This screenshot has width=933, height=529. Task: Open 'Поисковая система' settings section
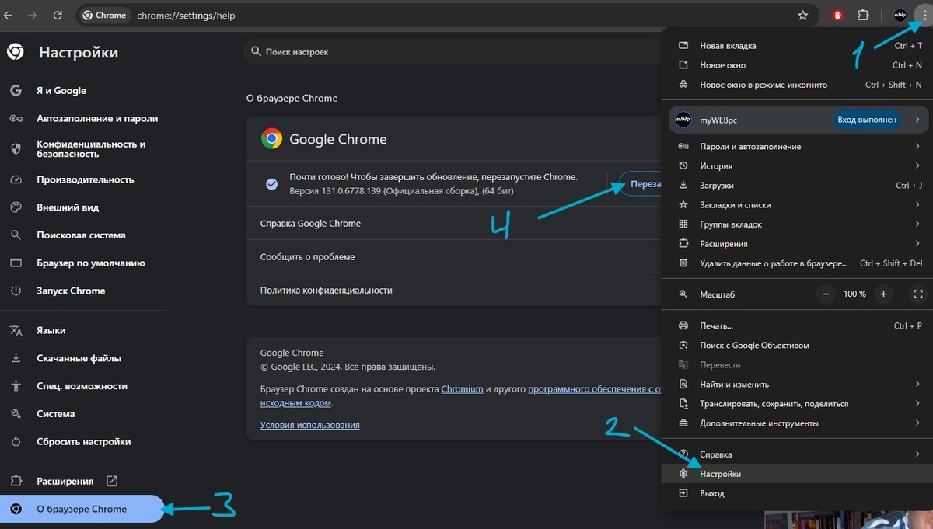[x=82, y=235]
